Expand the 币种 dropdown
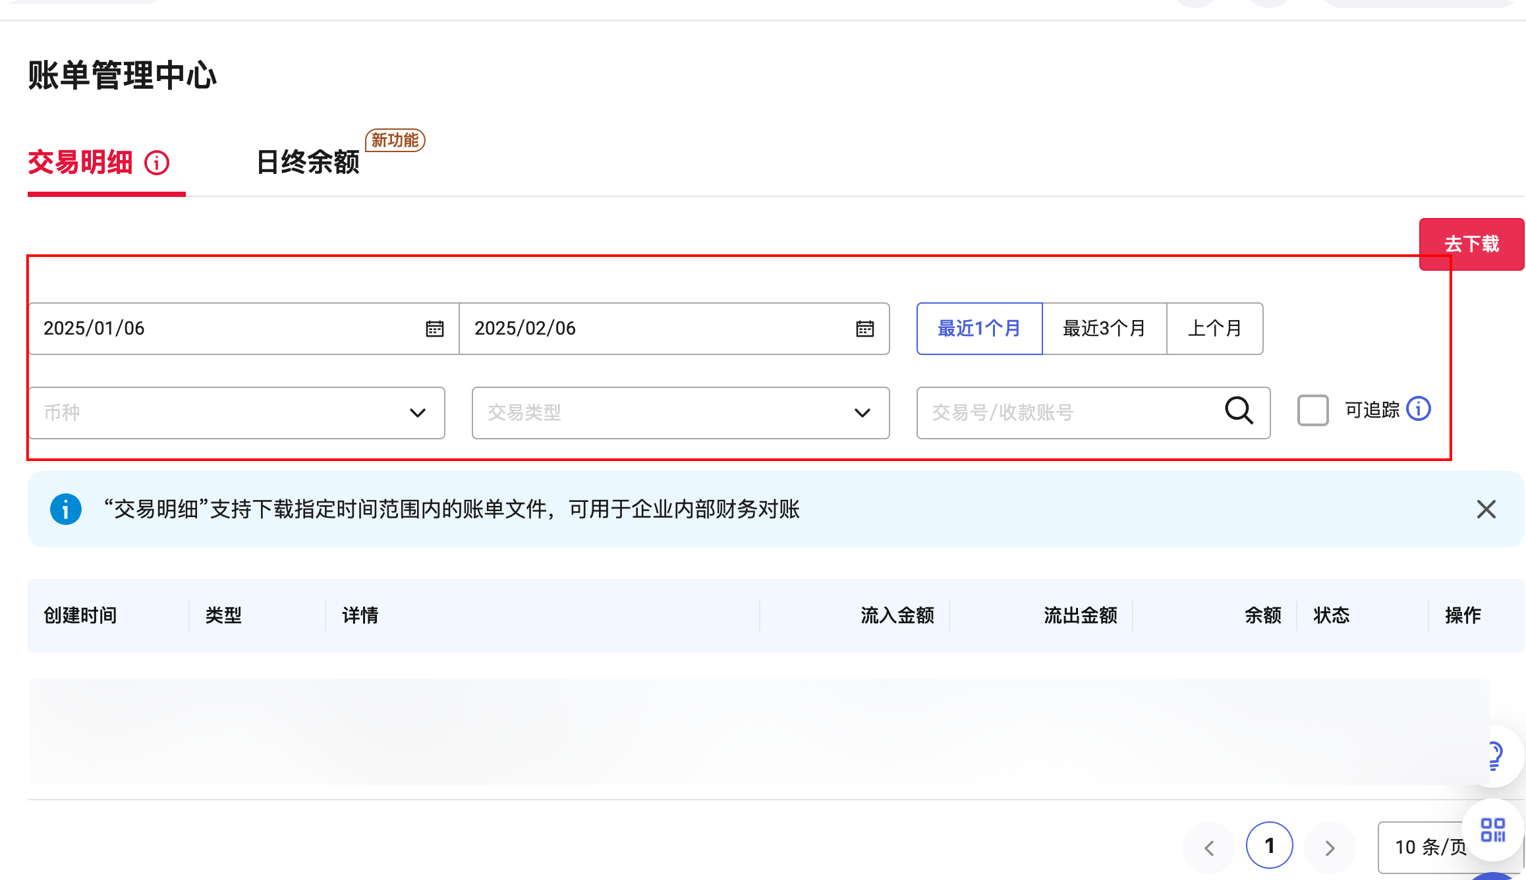 click(236, 413)
